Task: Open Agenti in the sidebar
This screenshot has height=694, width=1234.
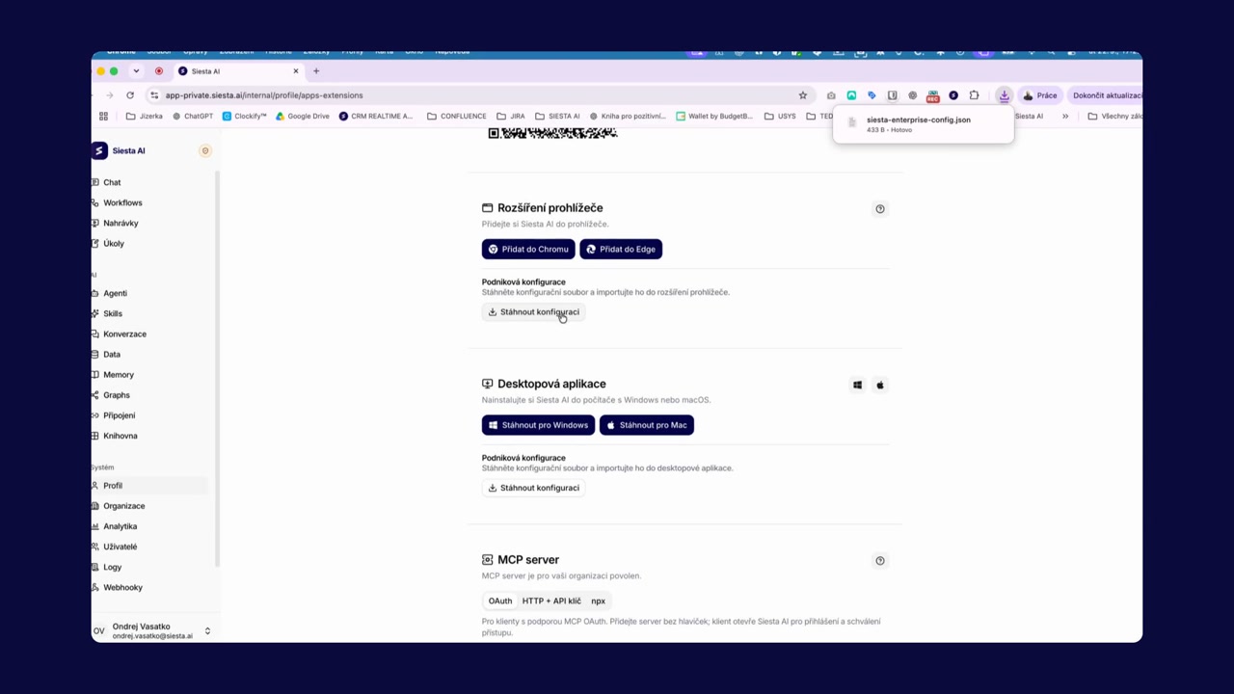Action: click(x=115, y=293)
